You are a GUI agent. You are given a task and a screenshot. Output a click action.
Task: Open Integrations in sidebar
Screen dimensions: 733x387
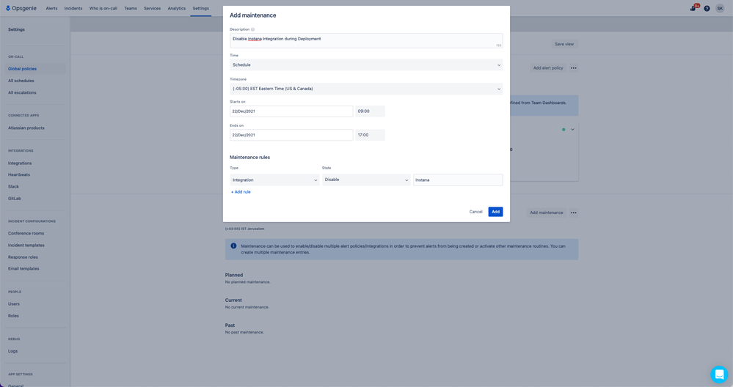pos(20,163)
